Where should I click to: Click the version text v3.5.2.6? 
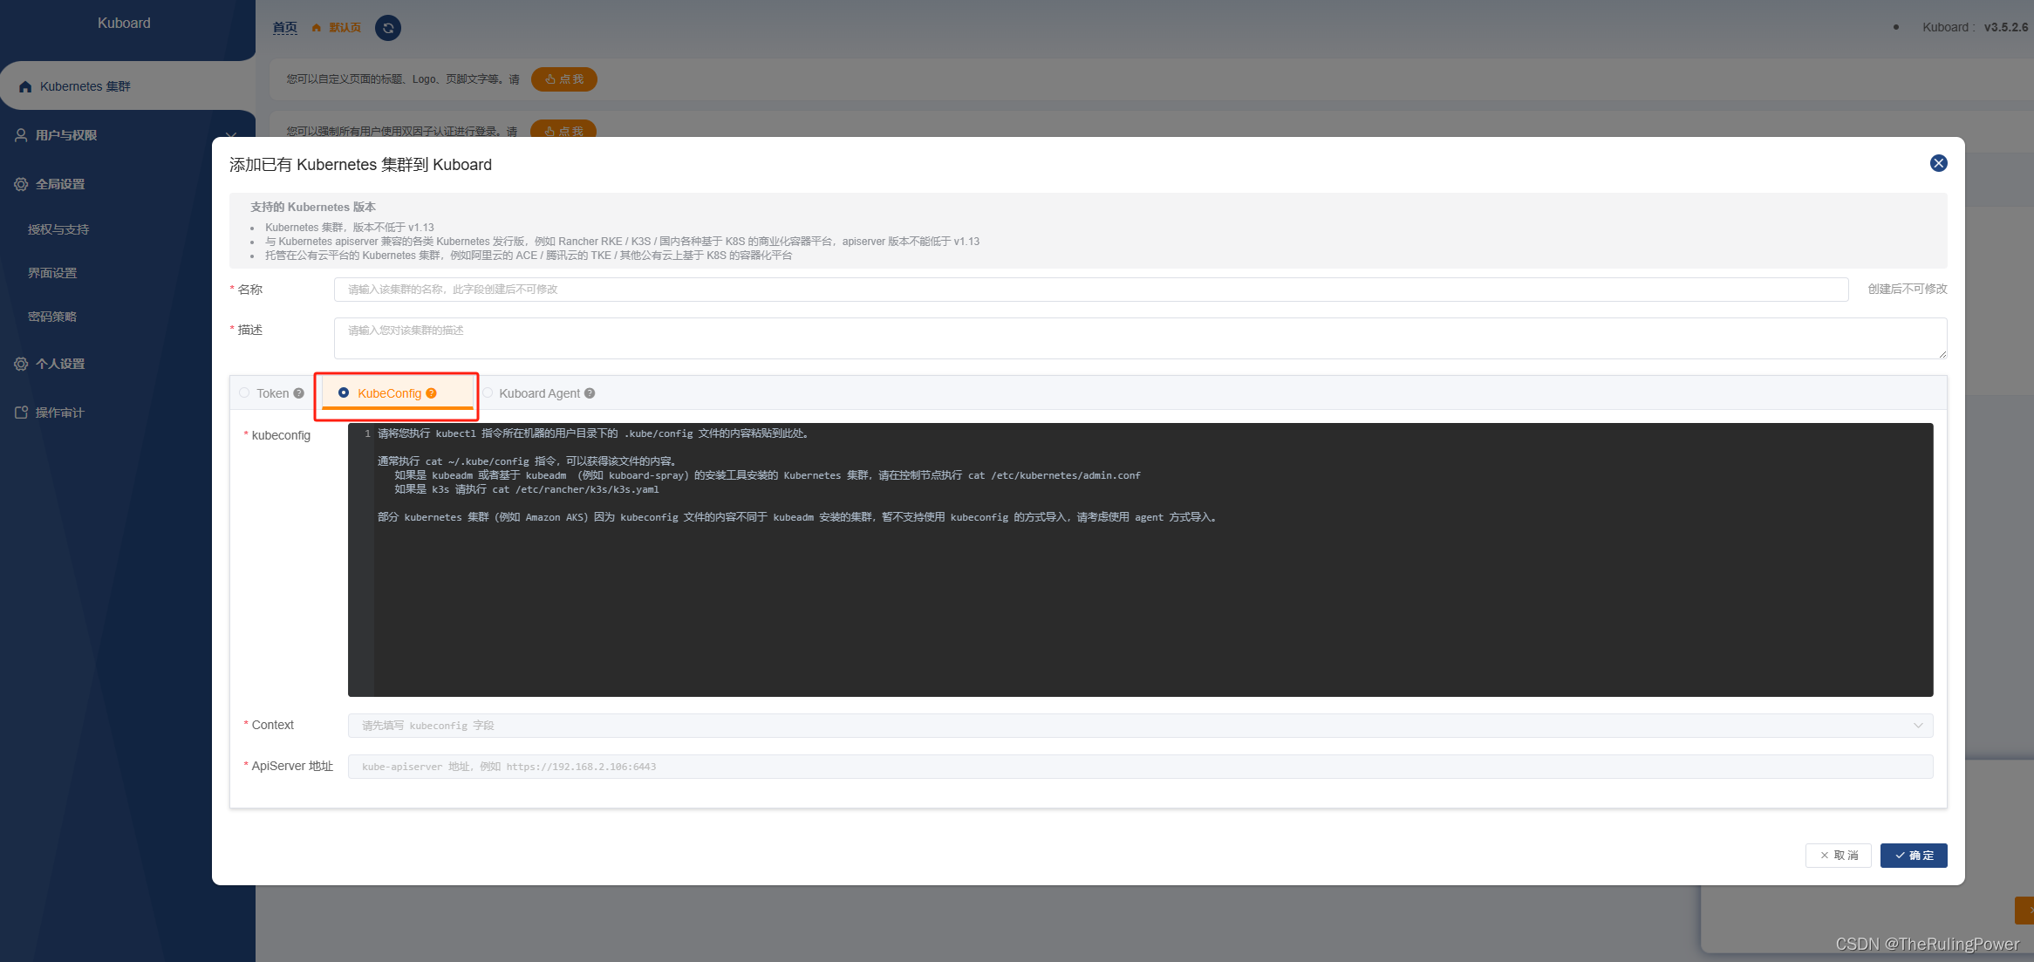click(2005, 27)
